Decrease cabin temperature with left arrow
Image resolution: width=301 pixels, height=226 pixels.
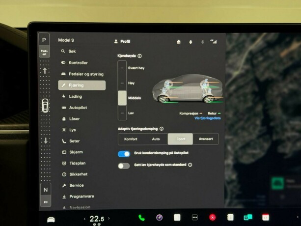84,219
